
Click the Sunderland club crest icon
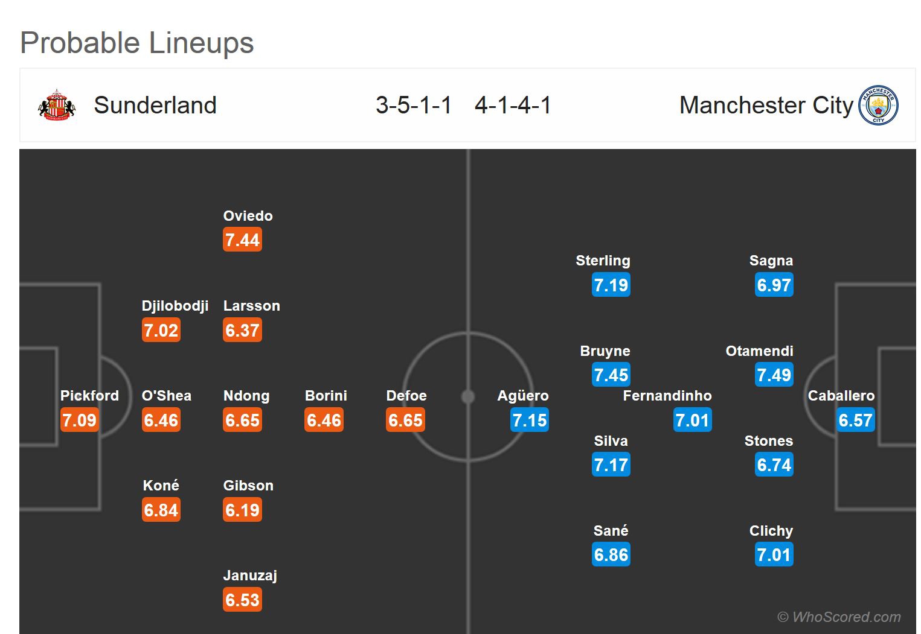(x=57, y=106)
